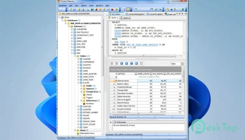
Task: Select the Boston Celtics row
Action: [147, 84]
